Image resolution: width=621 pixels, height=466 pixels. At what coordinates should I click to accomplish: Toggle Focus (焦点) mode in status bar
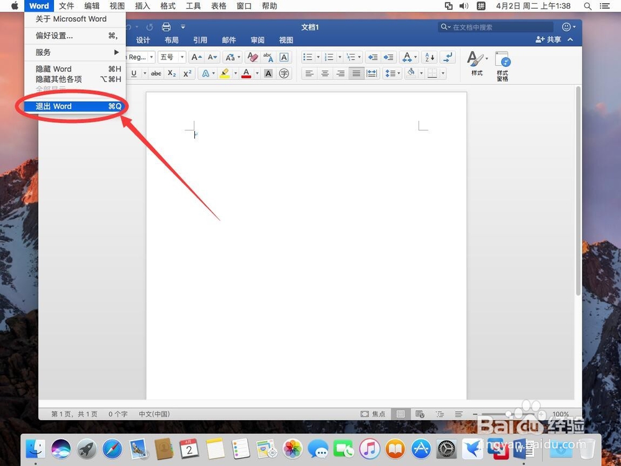[373, 414]
